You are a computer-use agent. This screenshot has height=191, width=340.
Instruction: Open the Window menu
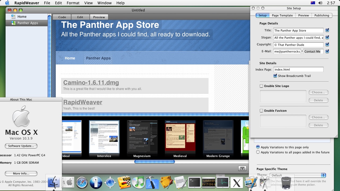pyautogui.click(x=104, y=3)
